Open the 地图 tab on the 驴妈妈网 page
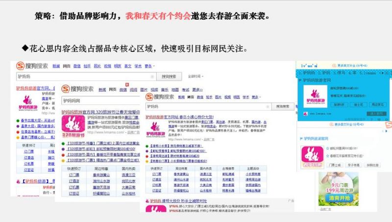This screenshot has width=392, height=222. [x=175, y=90]
